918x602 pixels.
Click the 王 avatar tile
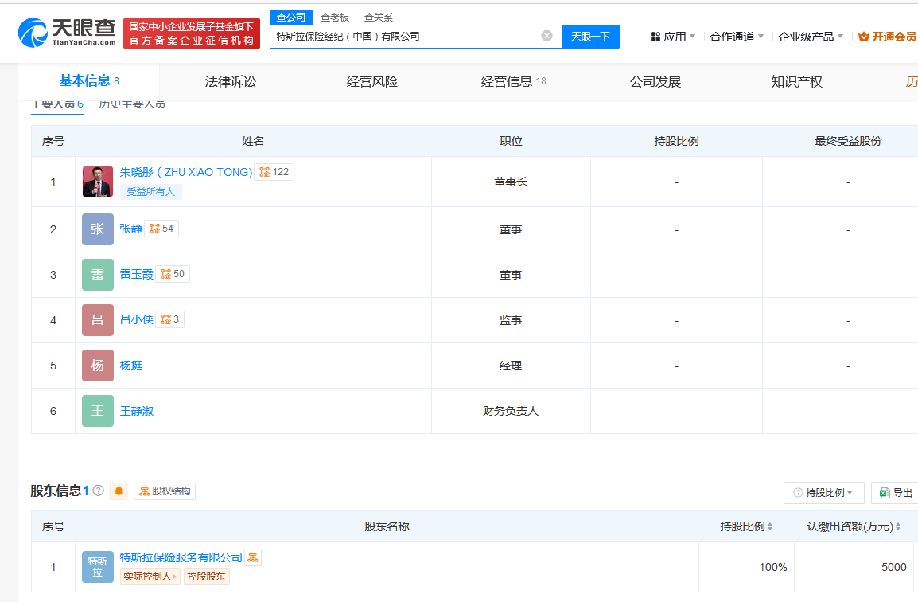pyautogui.click(x=98, y=411)
